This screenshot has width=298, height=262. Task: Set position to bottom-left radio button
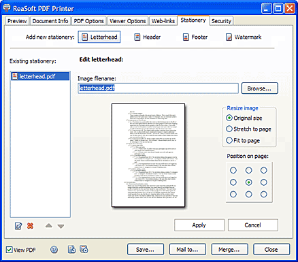(233, 194)
